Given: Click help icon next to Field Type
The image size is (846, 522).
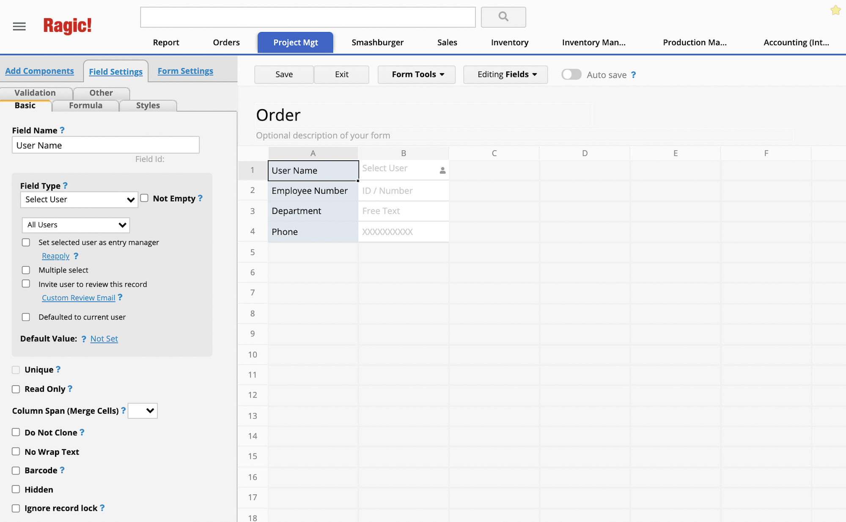Looking at the screenshot, I should click(65, 186).
